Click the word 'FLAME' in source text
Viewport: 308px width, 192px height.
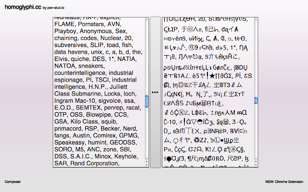tap(64, 24)
